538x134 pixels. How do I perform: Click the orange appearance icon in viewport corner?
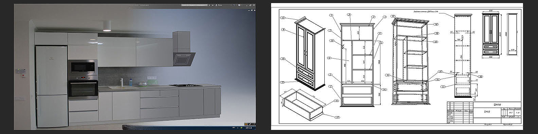pyautogui.click(x=246, y=124)
